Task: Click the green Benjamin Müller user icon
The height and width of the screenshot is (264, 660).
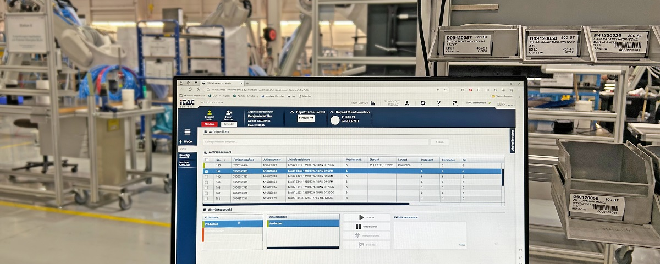Action: 209,113
